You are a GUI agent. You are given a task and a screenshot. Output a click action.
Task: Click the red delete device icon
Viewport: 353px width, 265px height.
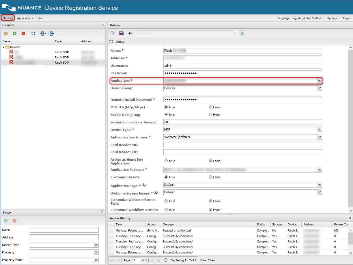tap(23, 34)
